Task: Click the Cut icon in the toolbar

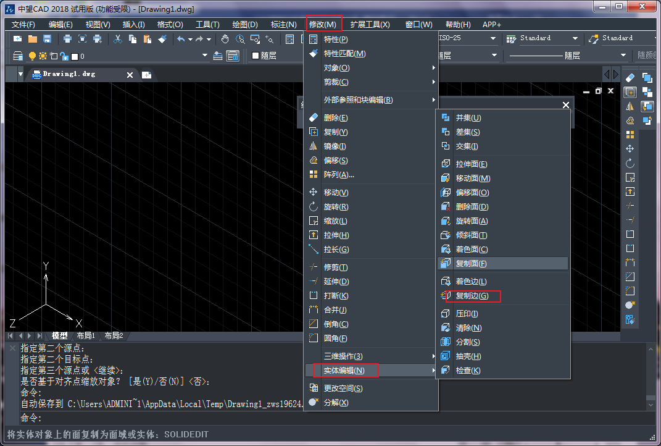Action: pos(118,38)
